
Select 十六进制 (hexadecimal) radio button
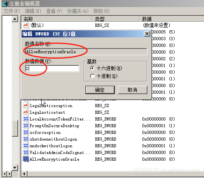point(92,68)
